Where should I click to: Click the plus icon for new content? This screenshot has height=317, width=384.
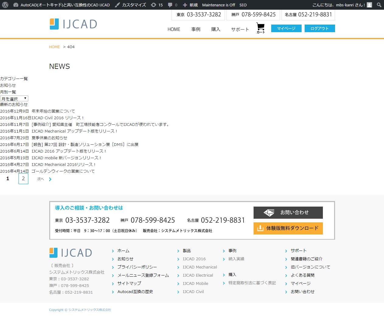tap(185, 5)
